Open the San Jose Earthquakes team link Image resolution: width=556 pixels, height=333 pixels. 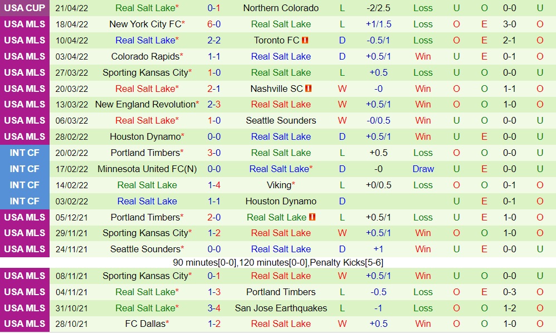[281, 308]
